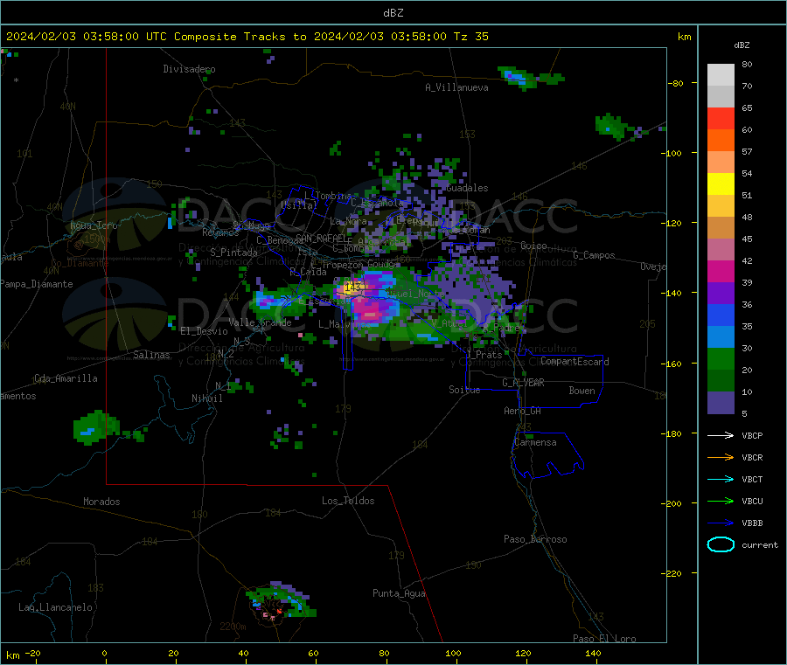Click the La_Nora place label
Viewport: 787px width, 665px height.
tap(348, 221)
